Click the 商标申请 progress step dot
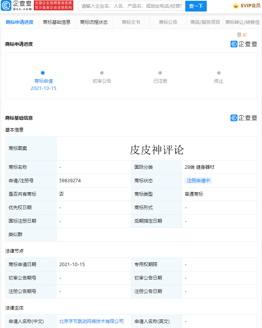This screenshot has height=328, width=262. click(x=43, y=73)
